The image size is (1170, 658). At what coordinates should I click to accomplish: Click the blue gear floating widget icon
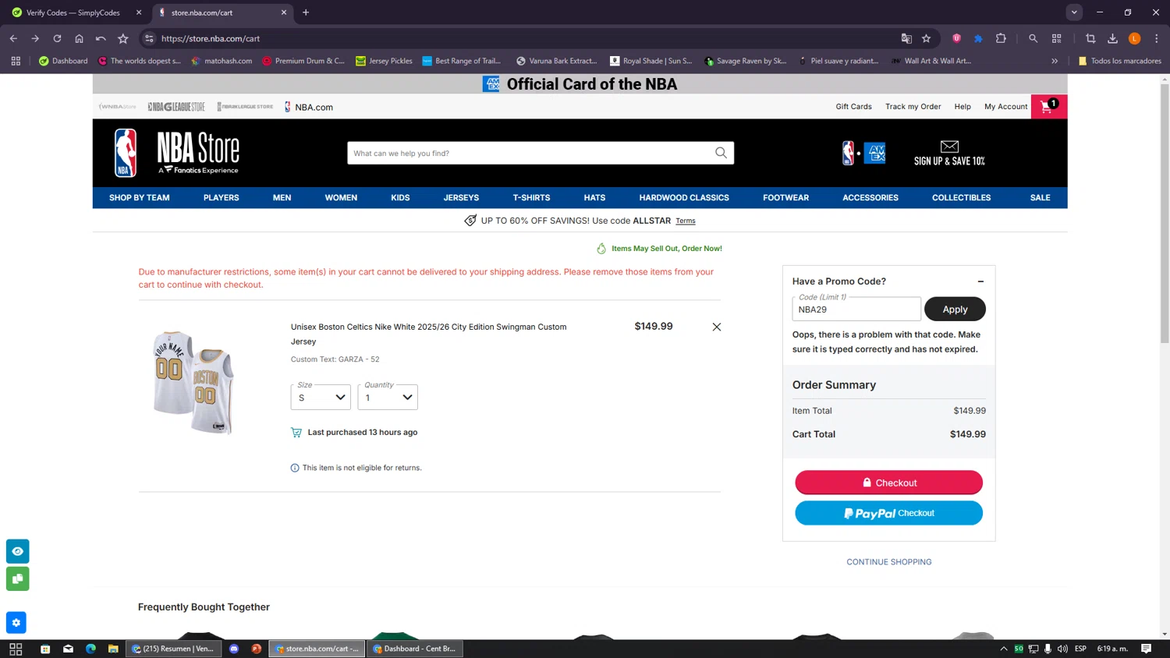click(x=16, y=623)
